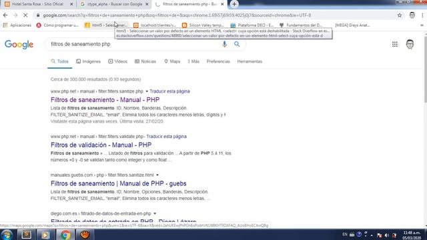Image resolution: width=427 pixels, height=240 pixels.
Task: Open Silicon Valley temp bookmark
Action: point(203,25)
